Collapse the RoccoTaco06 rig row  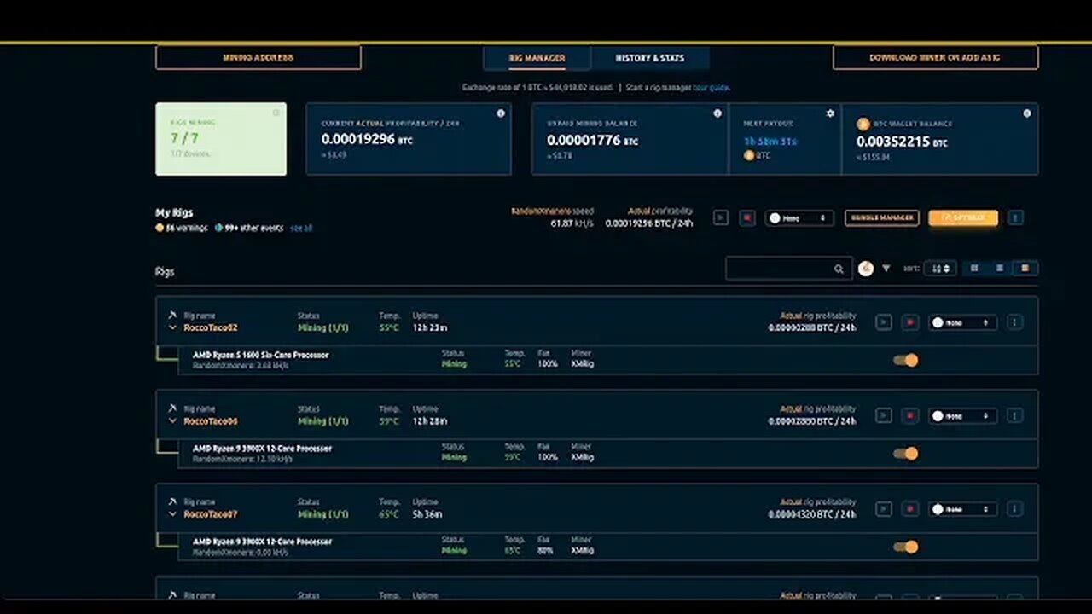tap(172, 421)
